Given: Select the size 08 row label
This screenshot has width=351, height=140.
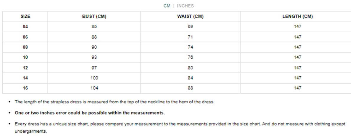Looking at the screenshot, I should (x=25, y=47).
